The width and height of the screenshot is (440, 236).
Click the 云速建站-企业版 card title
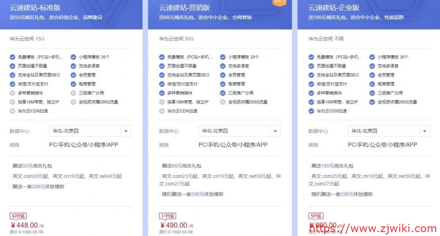(x=334, y=7)
